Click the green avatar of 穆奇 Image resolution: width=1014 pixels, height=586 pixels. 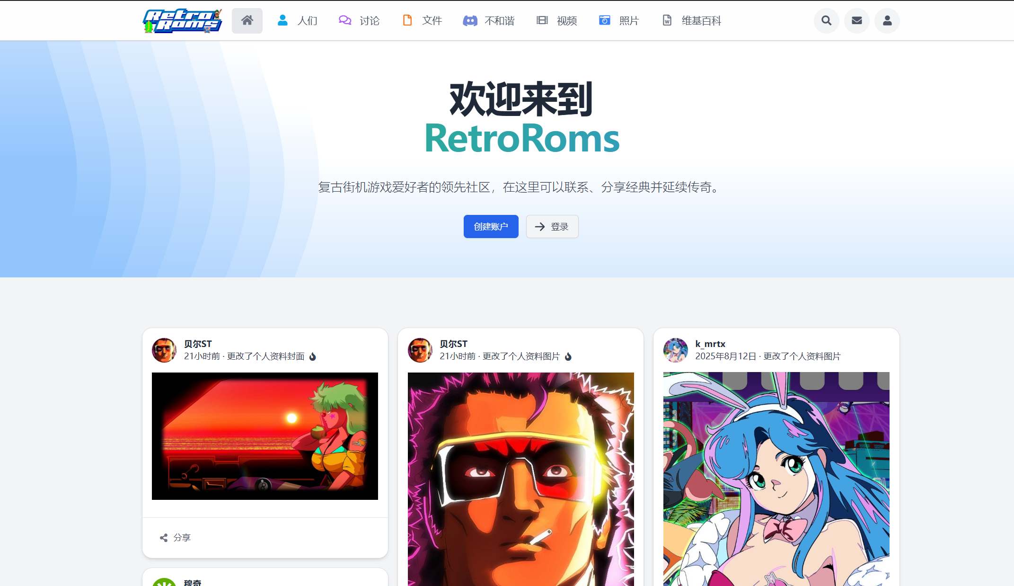164,582
